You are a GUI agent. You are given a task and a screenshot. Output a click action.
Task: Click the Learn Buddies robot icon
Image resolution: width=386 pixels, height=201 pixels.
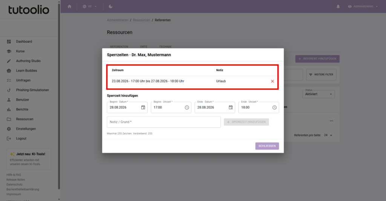[x=9, y=71]
